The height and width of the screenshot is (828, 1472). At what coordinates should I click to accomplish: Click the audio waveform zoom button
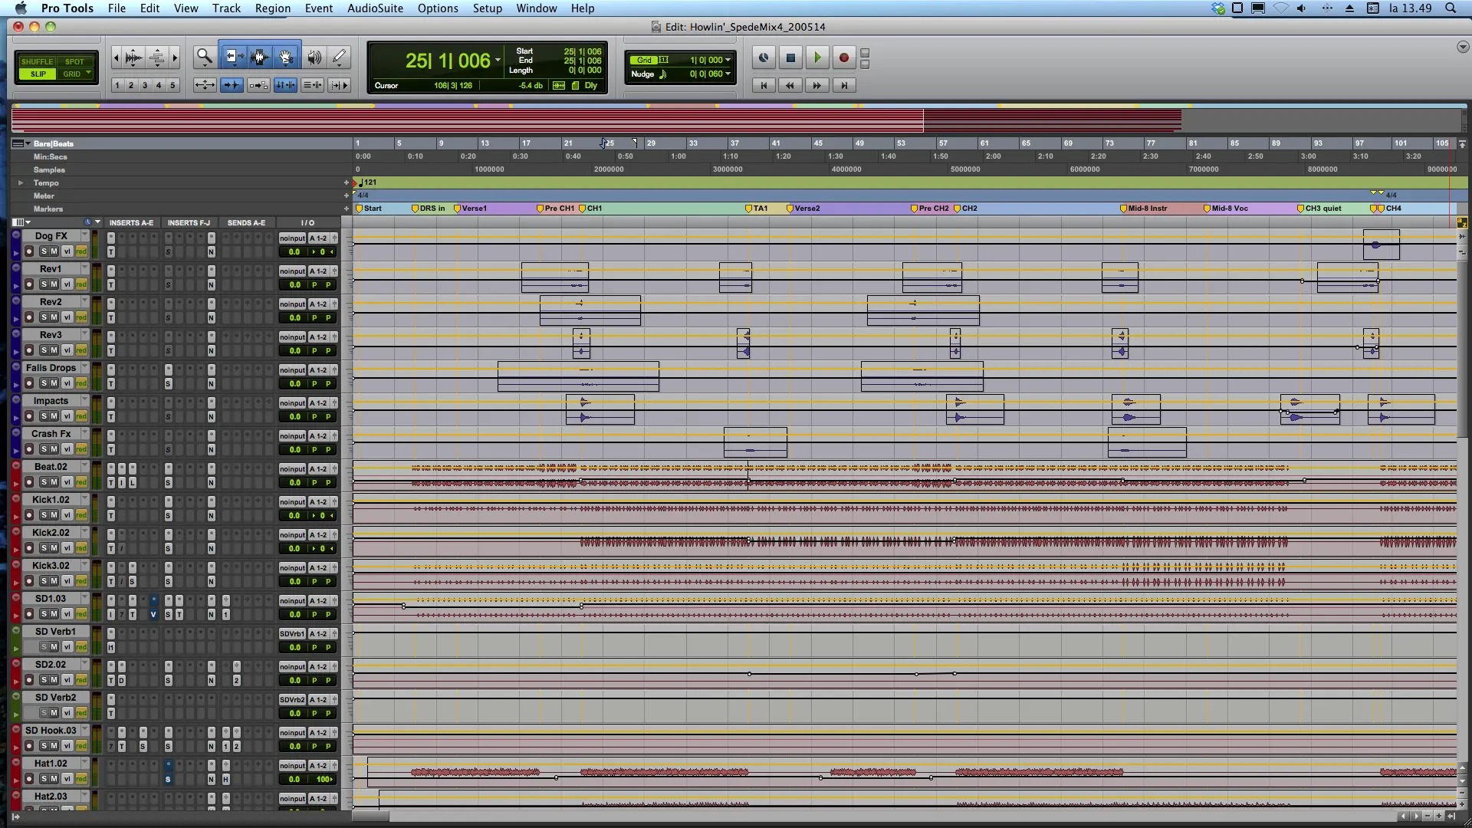tap(133, 58)
